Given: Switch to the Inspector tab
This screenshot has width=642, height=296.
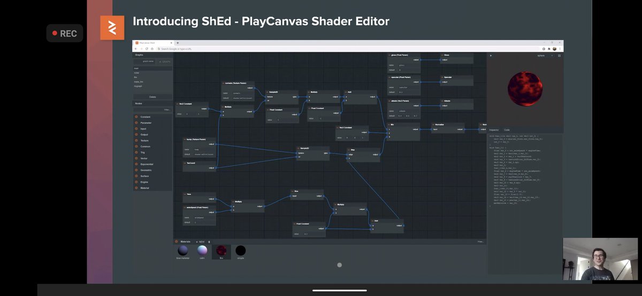Looking at the screenshot, I should (x=494, y=130).
